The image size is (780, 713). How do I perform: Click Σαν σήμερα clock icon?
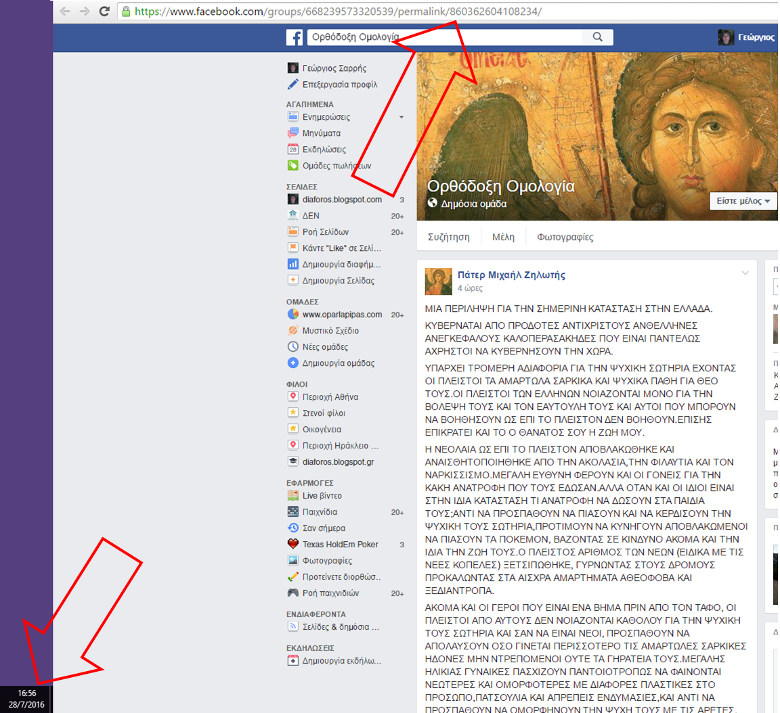coord(292,528)
